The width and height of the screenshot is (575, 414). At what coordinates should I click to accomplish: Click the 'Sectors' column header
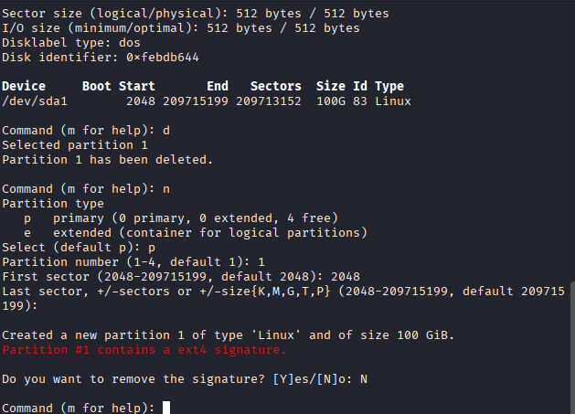(x=275, y=87)
